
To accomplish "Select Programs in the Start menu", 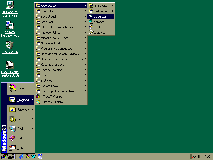I will 21,100.
